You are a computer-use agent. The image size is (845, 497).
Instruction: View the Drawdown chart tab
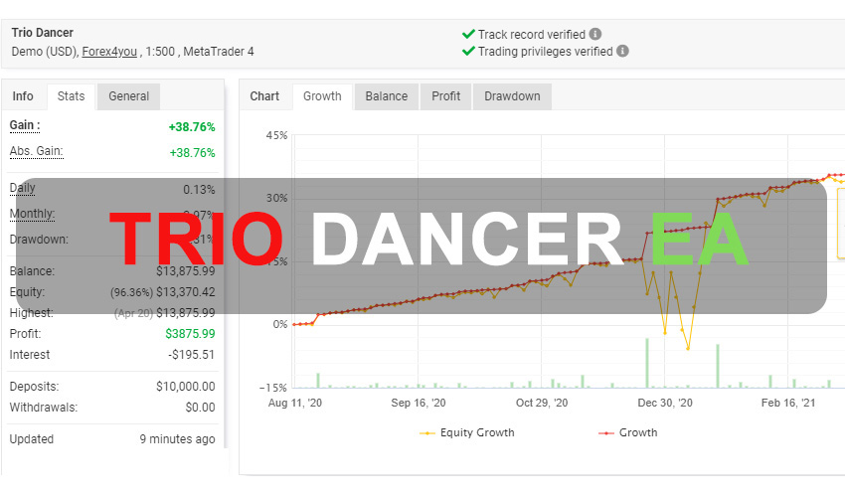(512, 96)
